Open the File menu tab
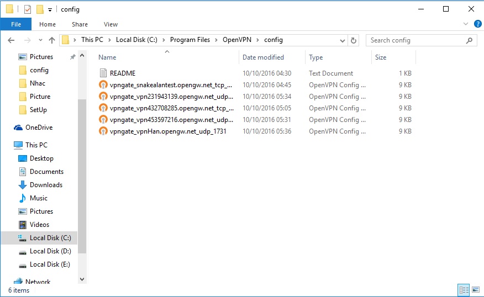The width and height of the screenshot is (484, 297). 15,24
